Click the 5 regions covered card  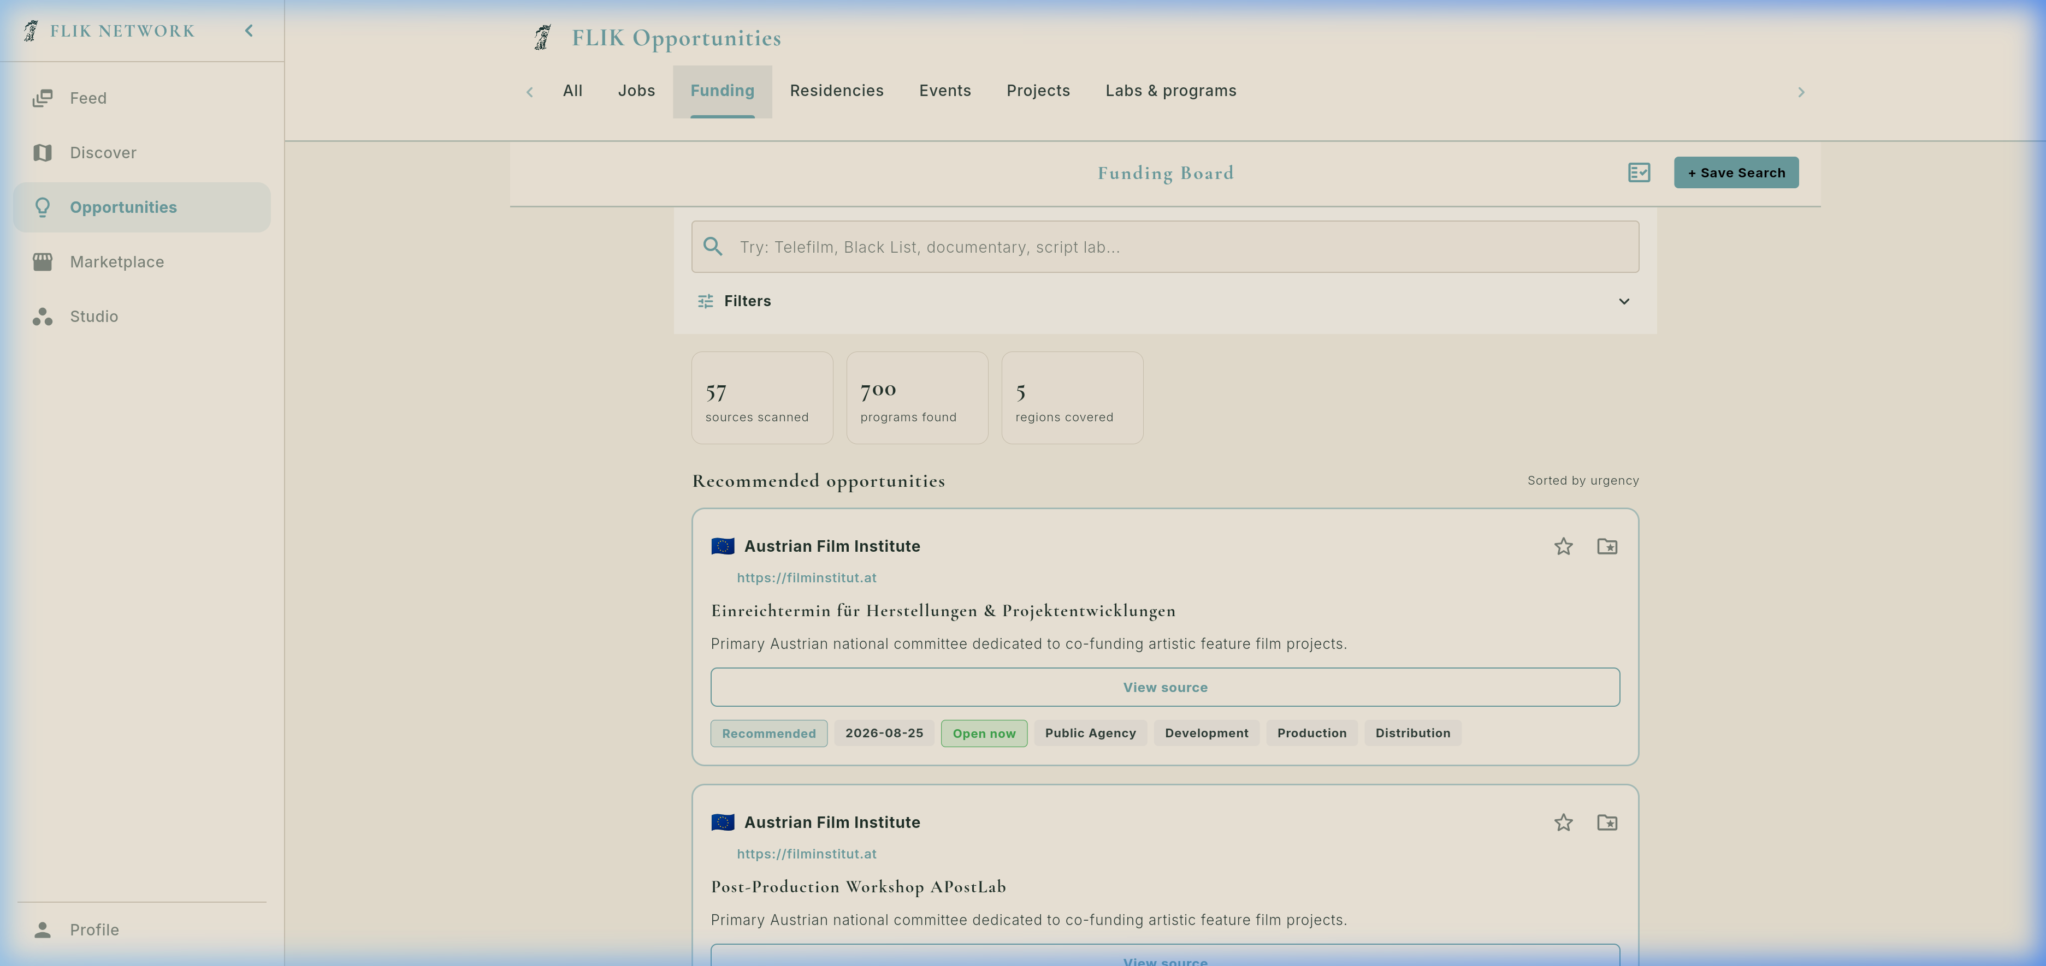tap(1072, 398)
